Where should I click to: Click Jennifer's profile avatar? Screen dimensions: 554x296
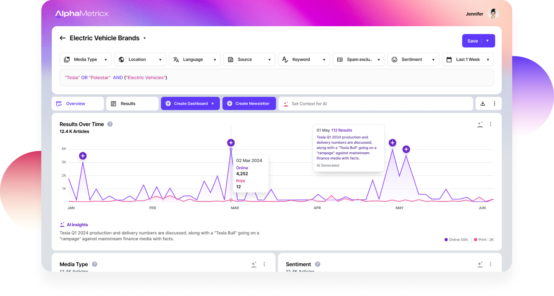point(493,14)
